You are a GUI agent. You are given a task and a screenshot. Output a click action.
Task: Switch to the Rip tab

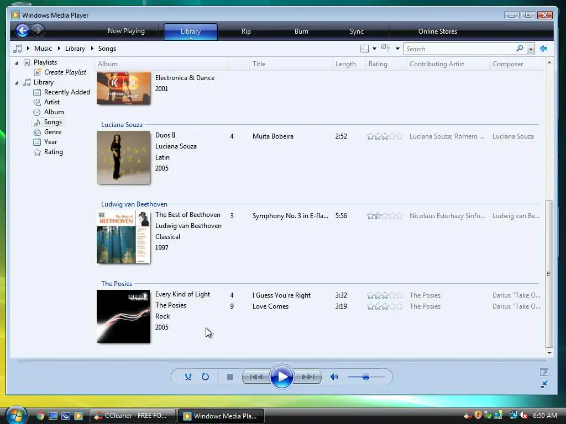click(246, 31)
